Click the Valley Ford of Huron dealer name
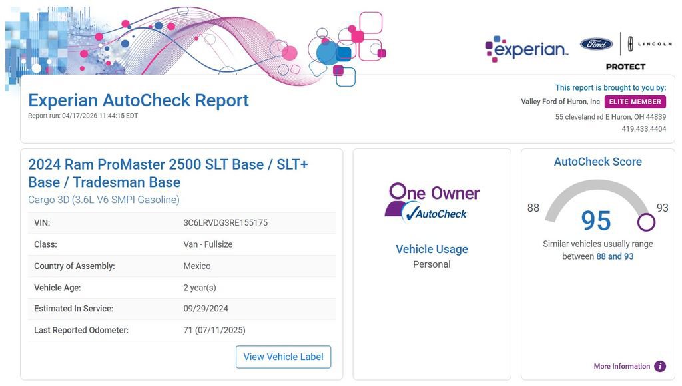Image resolution: width=682 pixels, height=386 pixels. click(x=560, y=102)
